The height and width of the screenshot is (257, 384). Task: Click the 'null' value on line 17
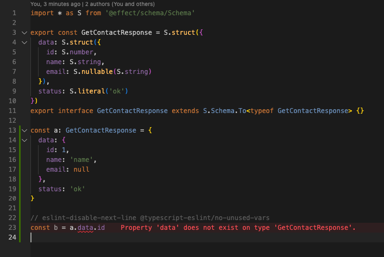tap(81, 170)
